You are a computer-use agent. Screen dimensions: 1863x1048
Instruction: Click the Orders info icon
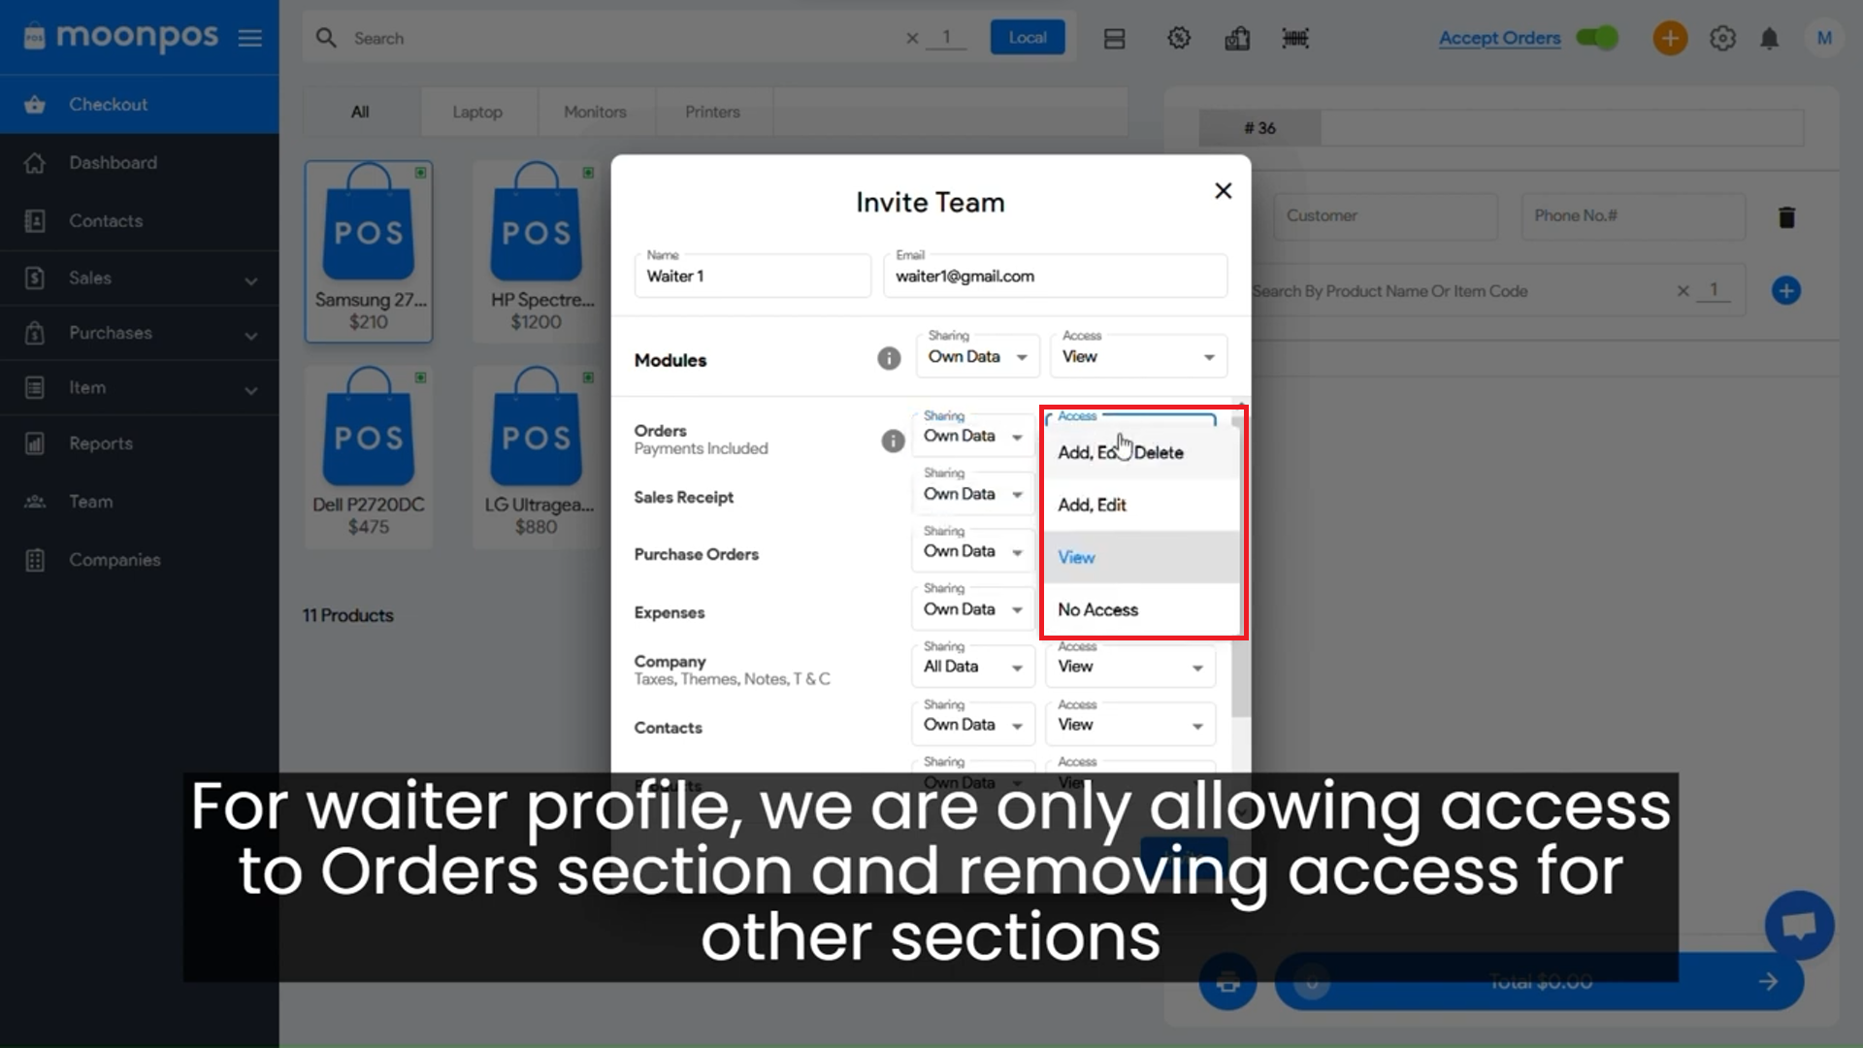tap(893, 441)
